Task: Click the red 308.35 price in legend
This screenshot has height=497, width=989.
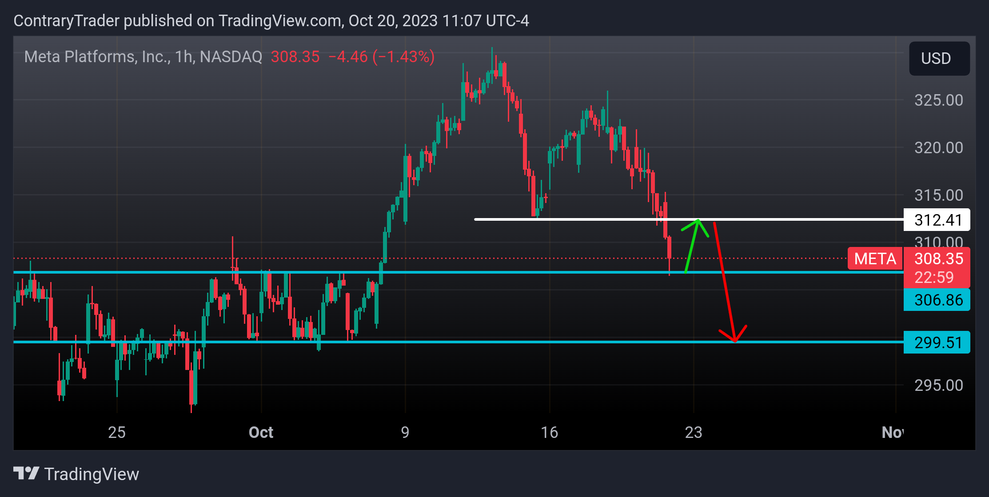Action: pyautogui.click(x=295, y=57)
